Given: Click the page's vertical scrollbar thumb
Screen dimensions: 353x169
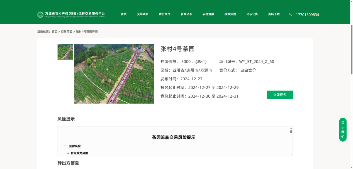Looking at the screenshot, I should [351, 50].
